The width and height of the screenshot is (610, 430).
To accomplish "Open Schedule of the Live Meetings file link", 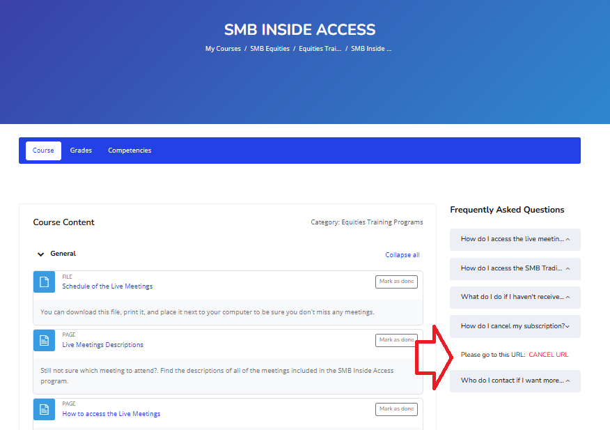I will coord(107,286).
